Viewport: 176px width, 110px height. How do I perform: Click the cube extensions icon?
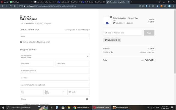pyautogui.click(x=165, y=6)
